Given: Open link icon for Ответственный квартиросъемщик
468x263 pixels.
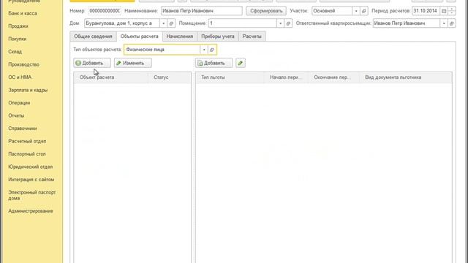Looking at the screenshot, I should (452, 23).
